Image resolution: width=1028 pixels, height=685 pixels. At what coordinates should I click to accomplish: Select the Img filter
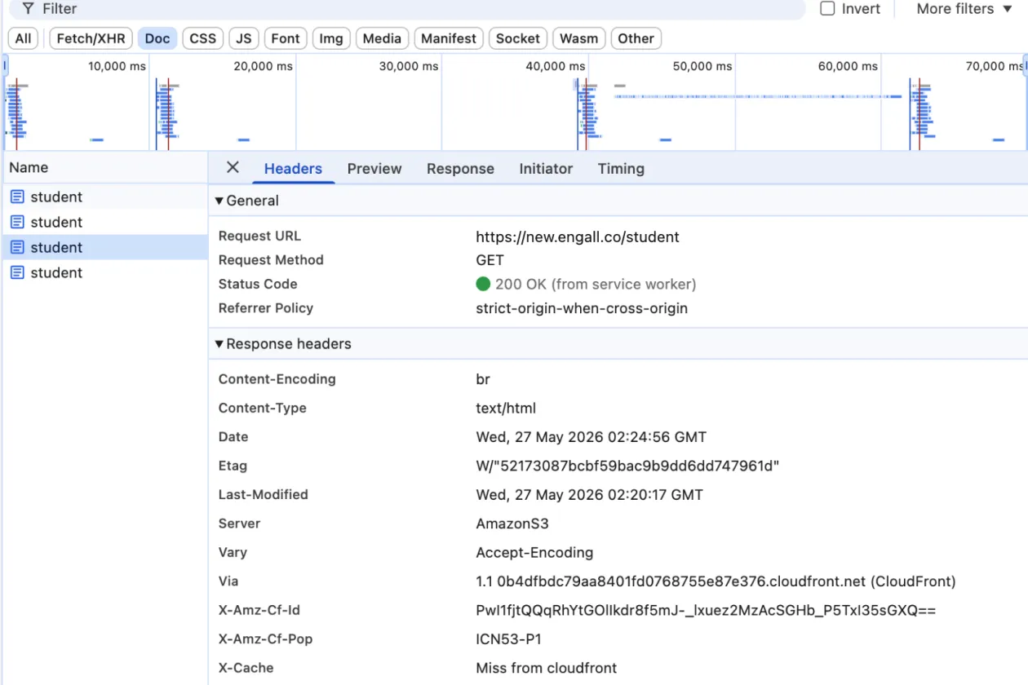click(x=331, y=38)
